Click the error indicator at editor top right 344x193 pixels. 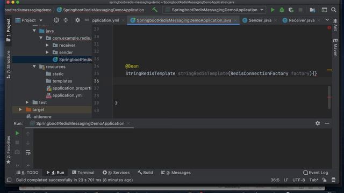click(x=329, y=27)
